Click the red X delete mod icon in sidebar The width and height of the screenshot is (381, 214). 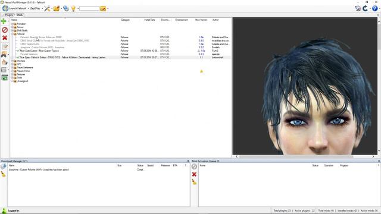coord(5,38)
